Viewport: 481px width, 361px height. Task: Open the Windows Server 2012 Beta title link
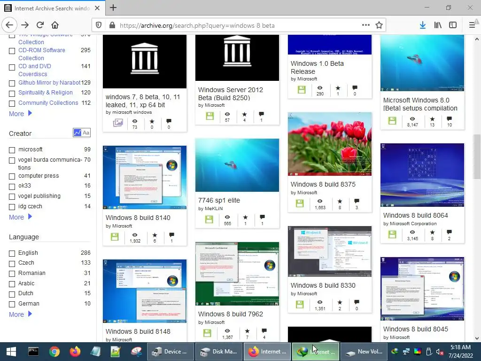point(230,94)
